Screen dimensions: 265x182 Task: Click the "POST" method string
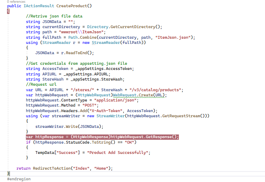click(x=89, y=106)
